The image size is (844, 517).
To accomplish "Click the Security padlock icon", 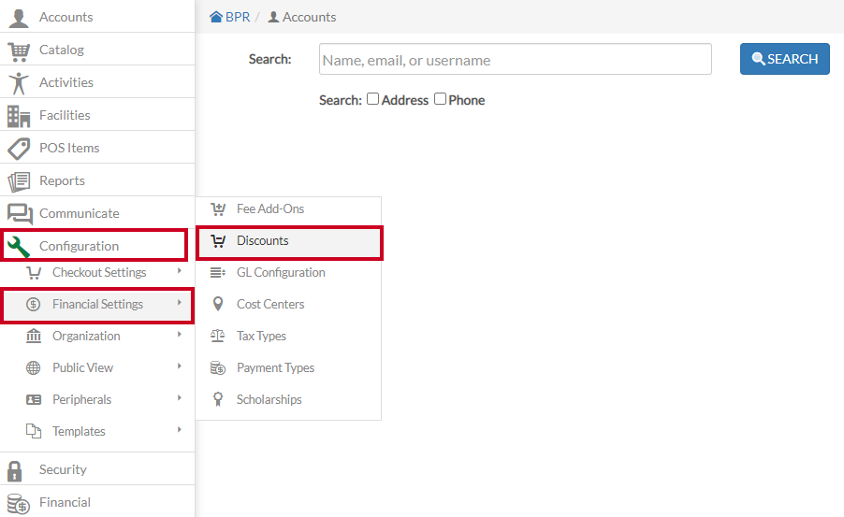I will [x=15, y=471].
